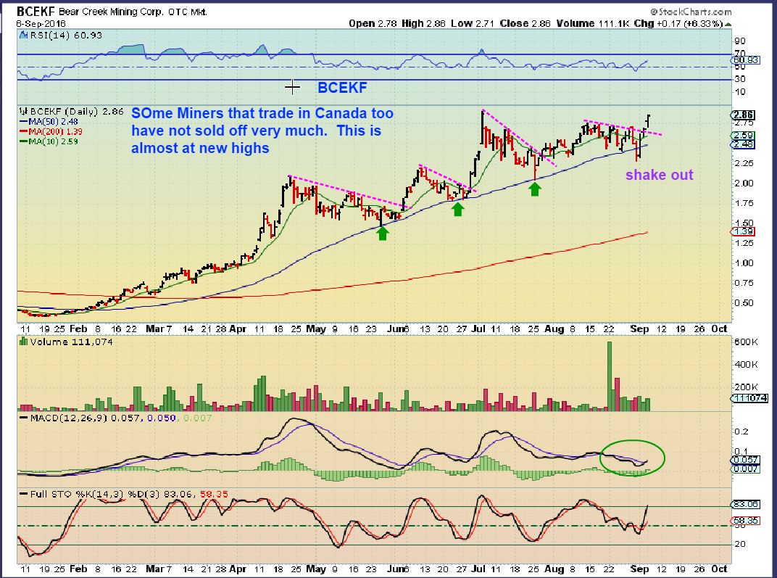Click the 2.59 MA(10) tag on right axis

[x=742, y=136]
